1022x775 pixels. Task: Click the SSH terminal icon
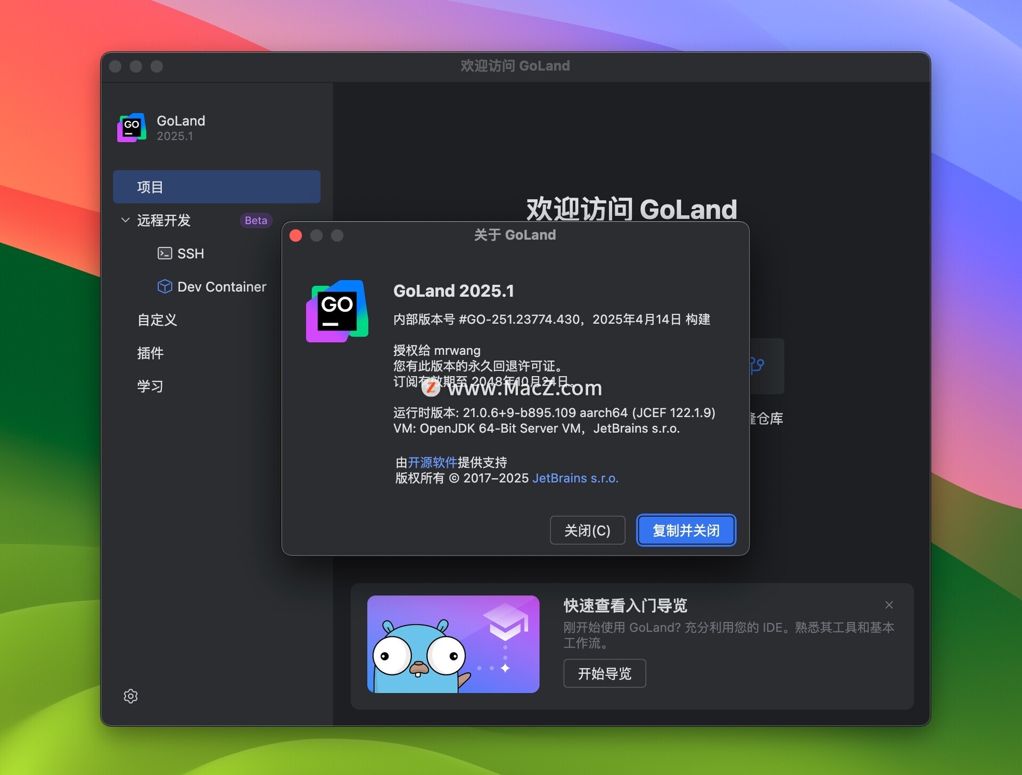pyautogui.click(x=164, y=253)
